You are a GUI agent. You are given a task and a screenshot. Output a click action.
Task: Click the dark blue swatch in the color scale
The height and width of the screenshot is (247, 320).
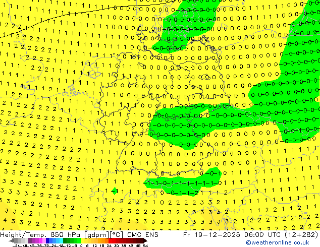[x=47, y=241]
